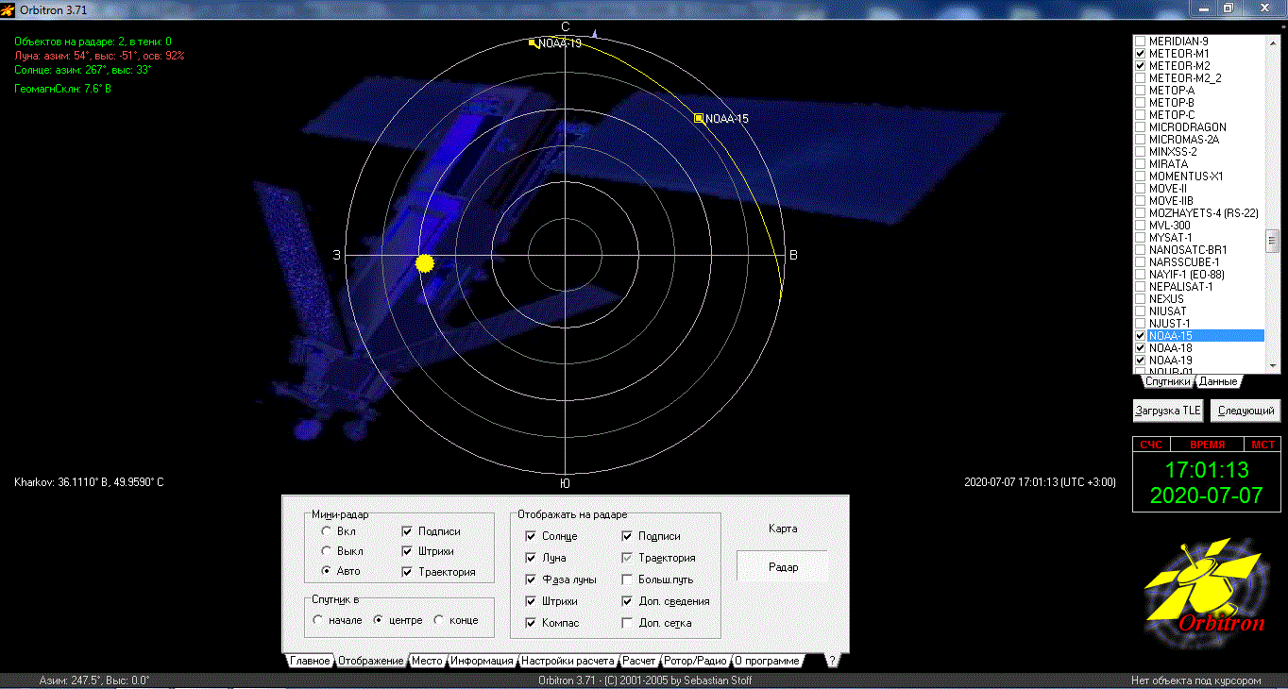Viewport: 1288px width, 689px height.
Task: Select the NOAA-15 satellite marker on radar
Action: point(699,118)
